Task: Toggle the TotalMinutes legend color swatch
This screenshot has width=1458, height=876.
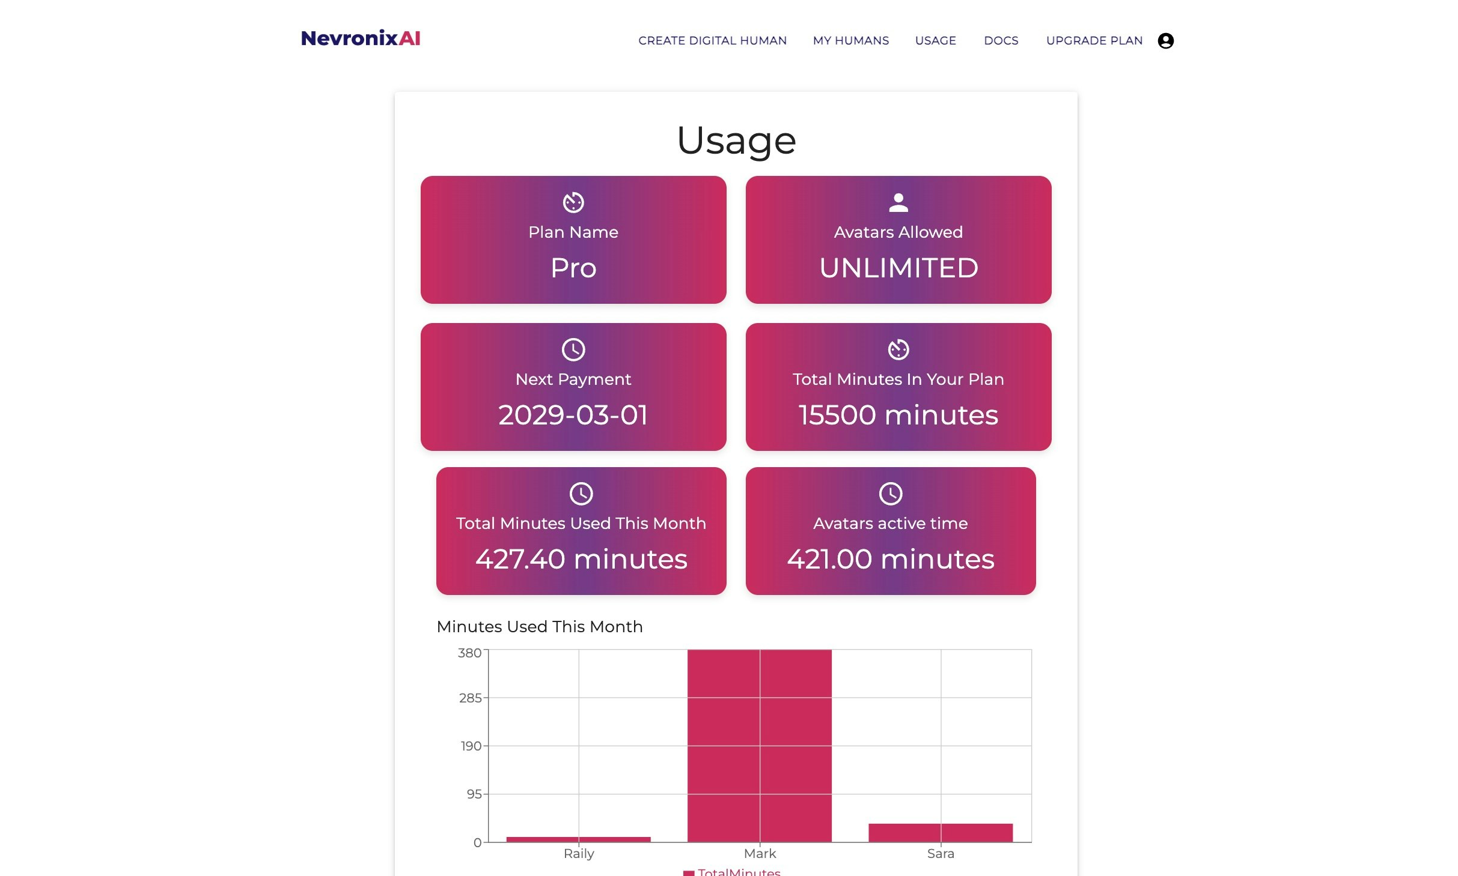Action: pyautogui.click(x=688, y=872)
